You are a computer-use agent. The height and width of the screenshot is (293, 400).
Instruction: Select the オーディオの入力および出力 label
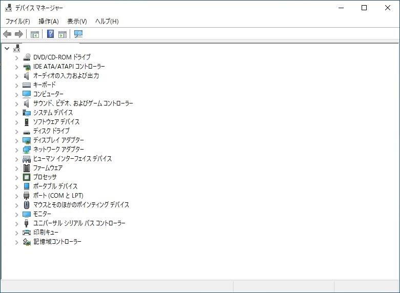(x=66, y=76)
